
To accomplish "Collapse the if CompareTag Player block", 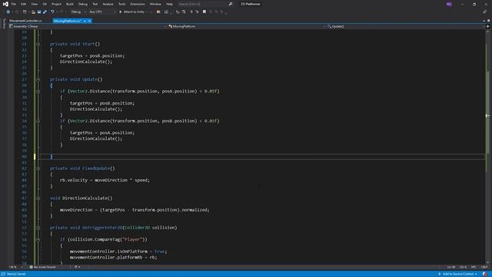I will click(x=38, y=239).
